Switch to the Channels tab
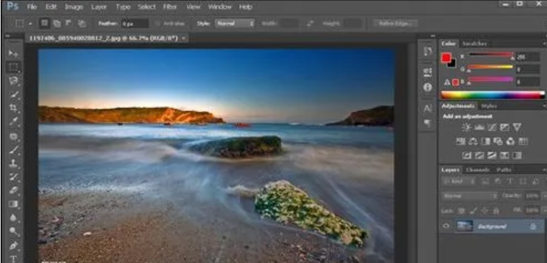 477,170
